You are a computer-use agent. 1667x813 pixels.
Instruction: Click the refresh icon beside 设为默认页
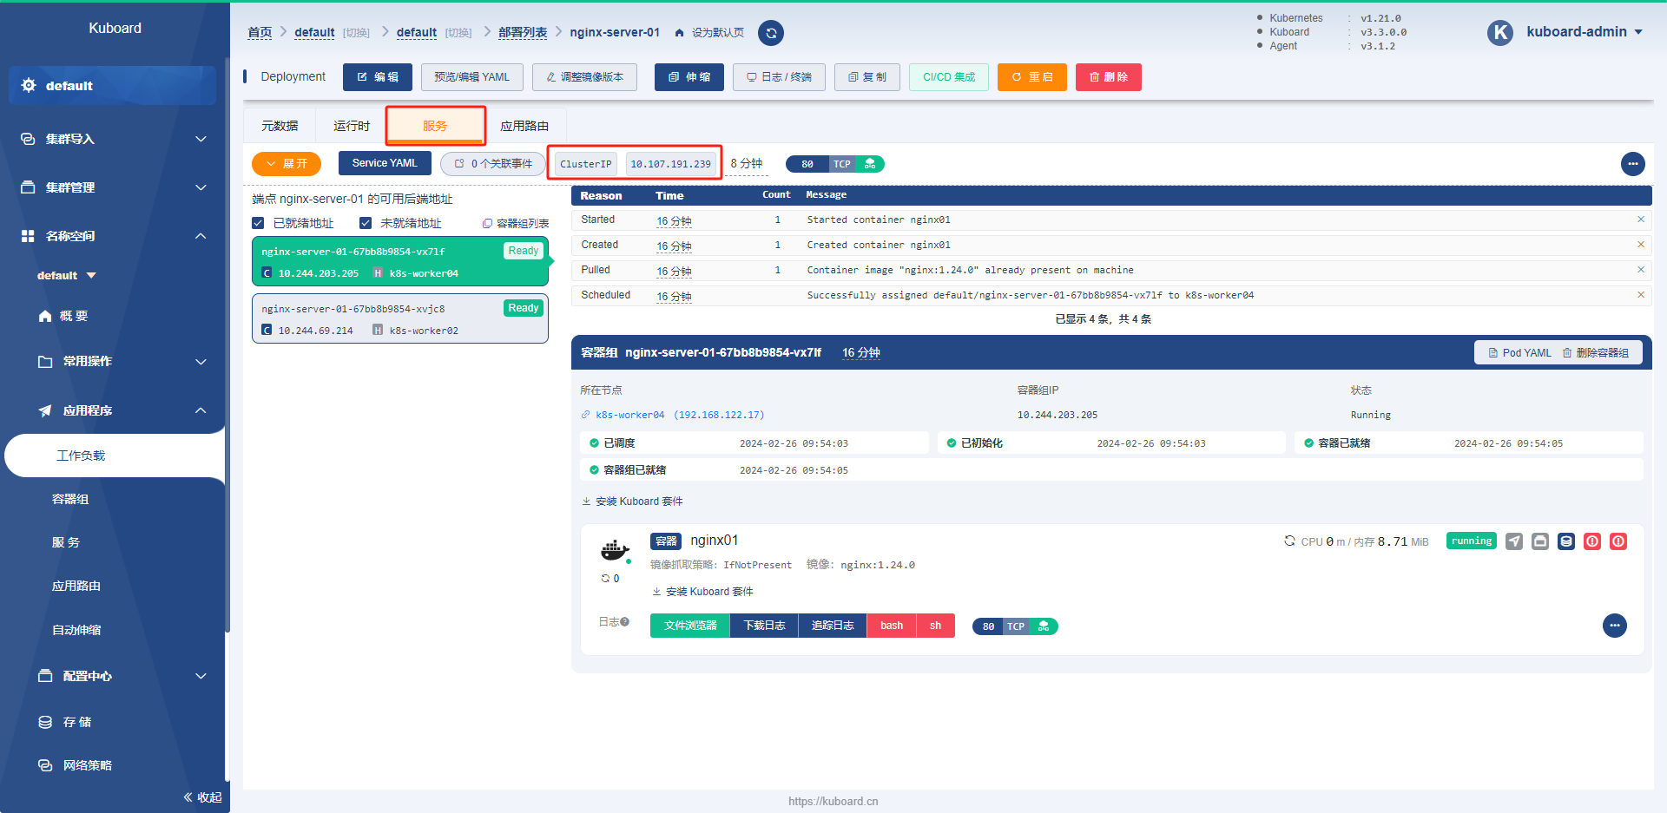coord(771,33)
